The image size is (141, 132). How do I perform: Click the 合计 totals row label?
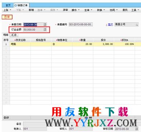6,118
